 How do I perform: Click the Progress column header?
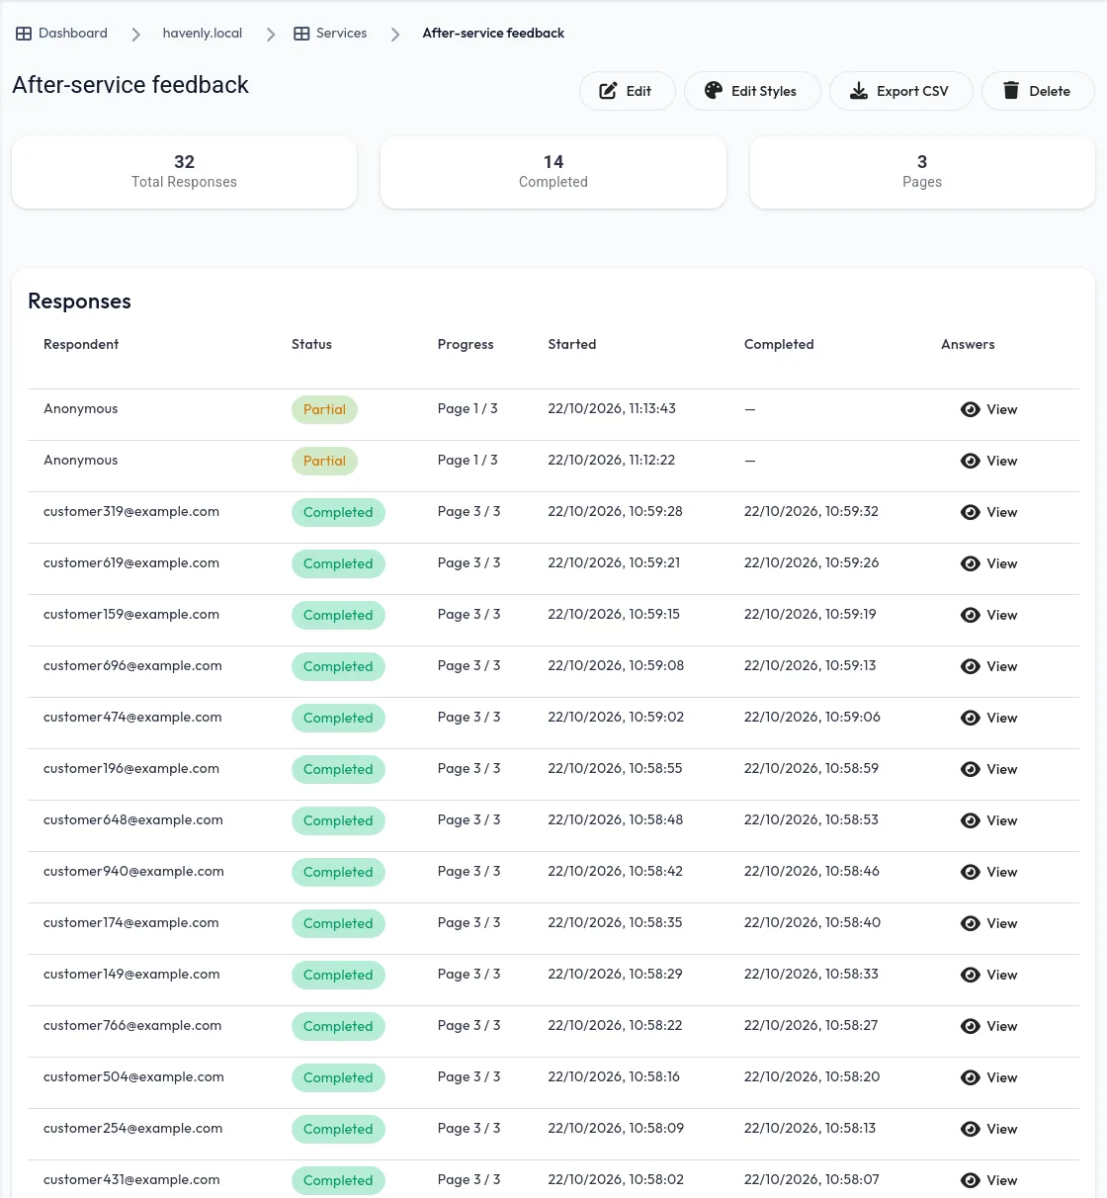click(x=466, y=344)
